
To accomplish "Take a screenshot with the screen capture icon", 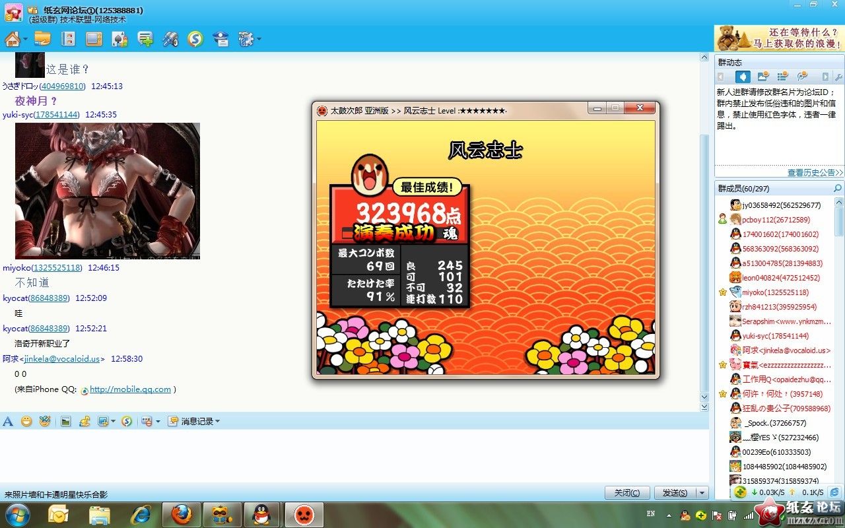I will 103,421.
